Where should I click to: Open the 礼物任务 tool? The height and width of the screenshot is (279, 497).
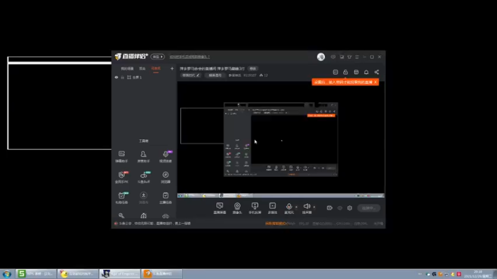click(121, 198)
